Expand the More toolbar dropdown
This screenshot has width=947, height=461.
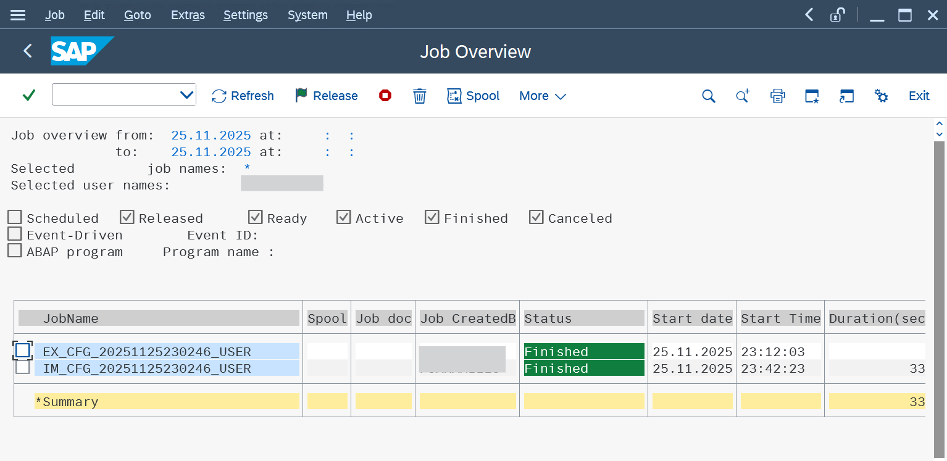tap(543, 96)
